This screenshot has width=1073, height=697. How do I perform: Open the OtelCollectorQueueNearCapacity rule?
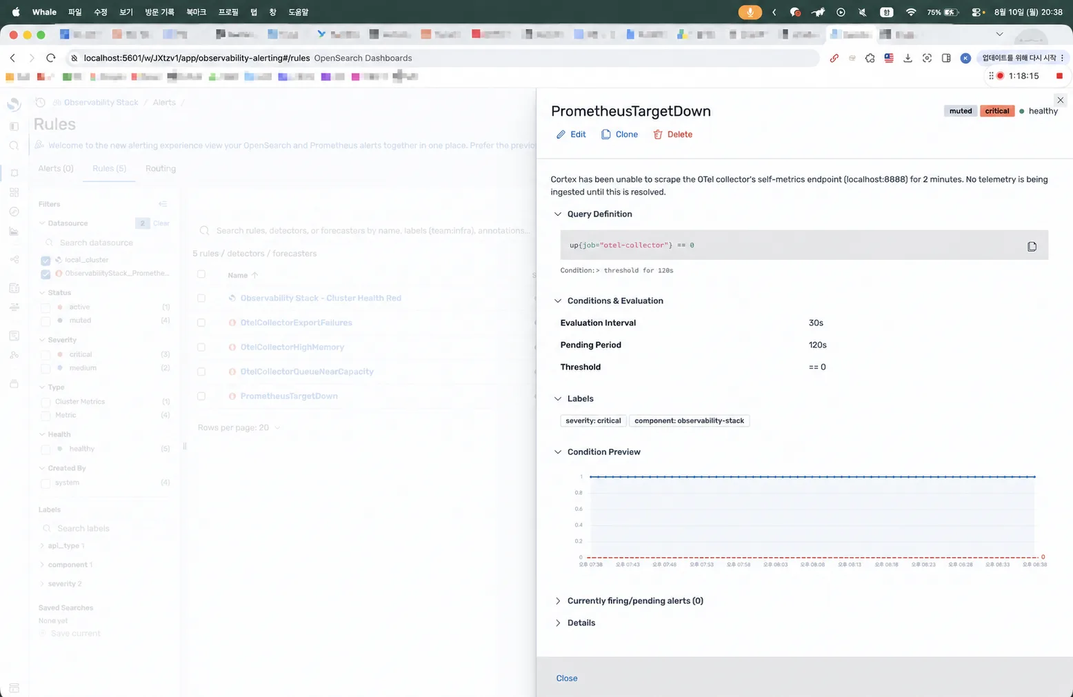(307, 372)
